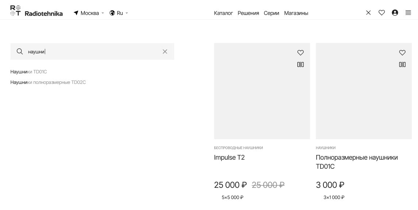The image size is (418, 210).
Task: Click the globe language icon
Action: [112, 13]
